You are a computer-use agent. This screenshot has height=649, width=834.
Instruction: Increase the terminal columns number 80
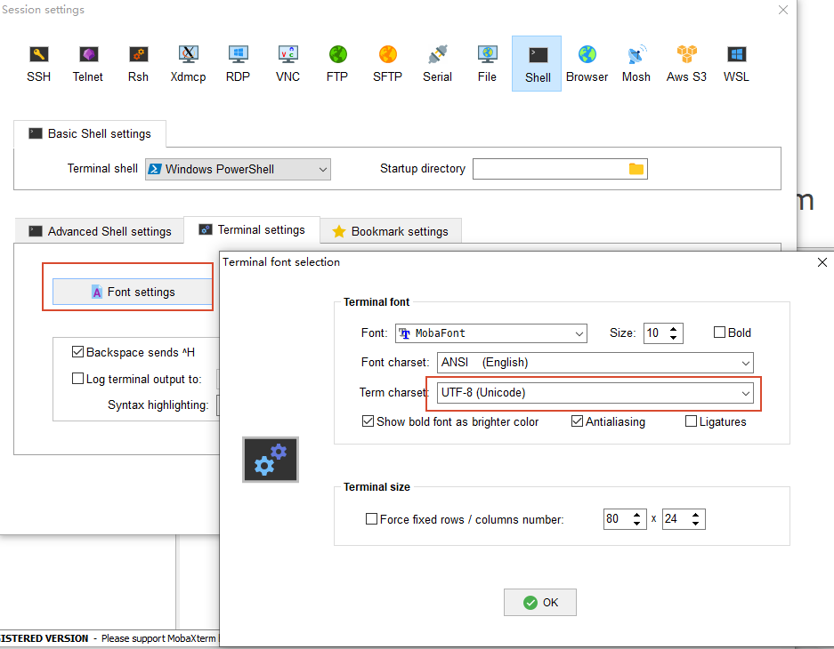[636, 515]
